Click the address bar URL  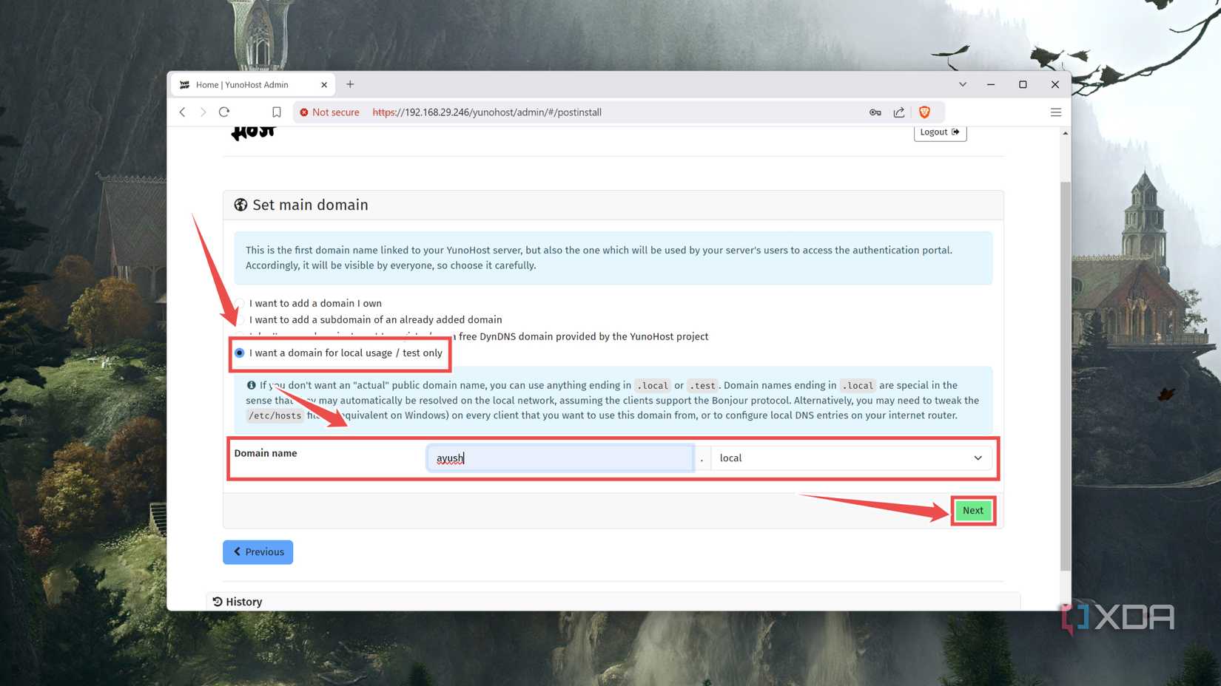[487, 112]
